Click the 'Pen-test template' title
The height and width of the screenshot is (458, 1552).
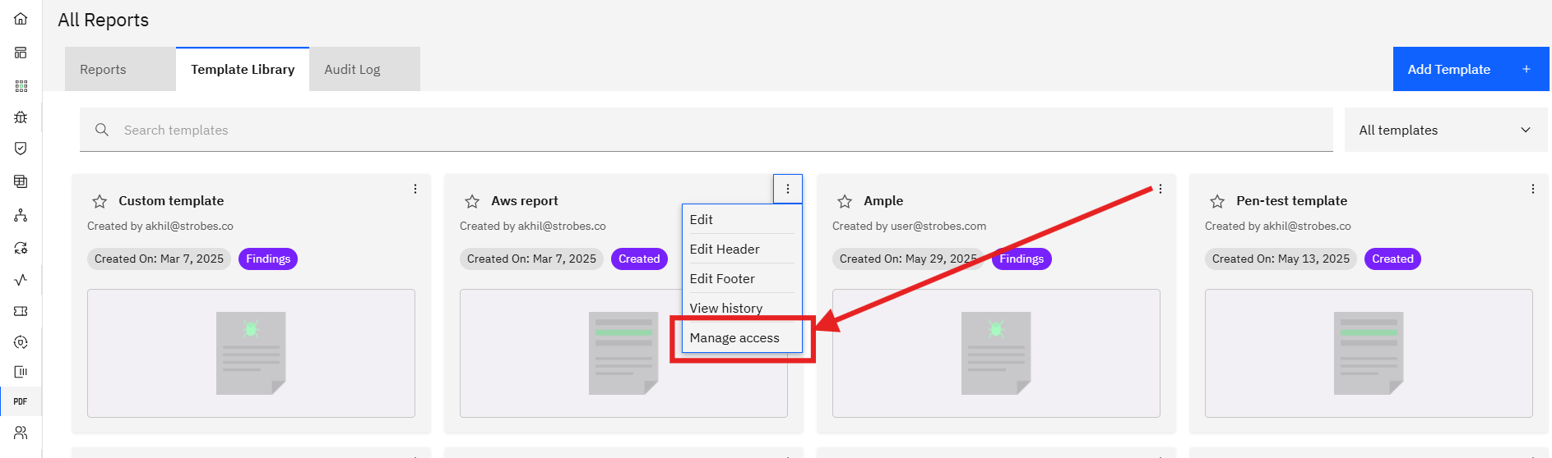tap(1291, 200)
